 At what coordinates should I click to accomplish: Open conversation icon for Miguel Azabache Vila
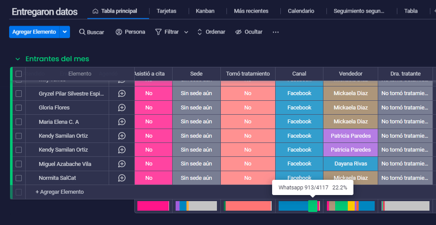[x=122, y=164]
